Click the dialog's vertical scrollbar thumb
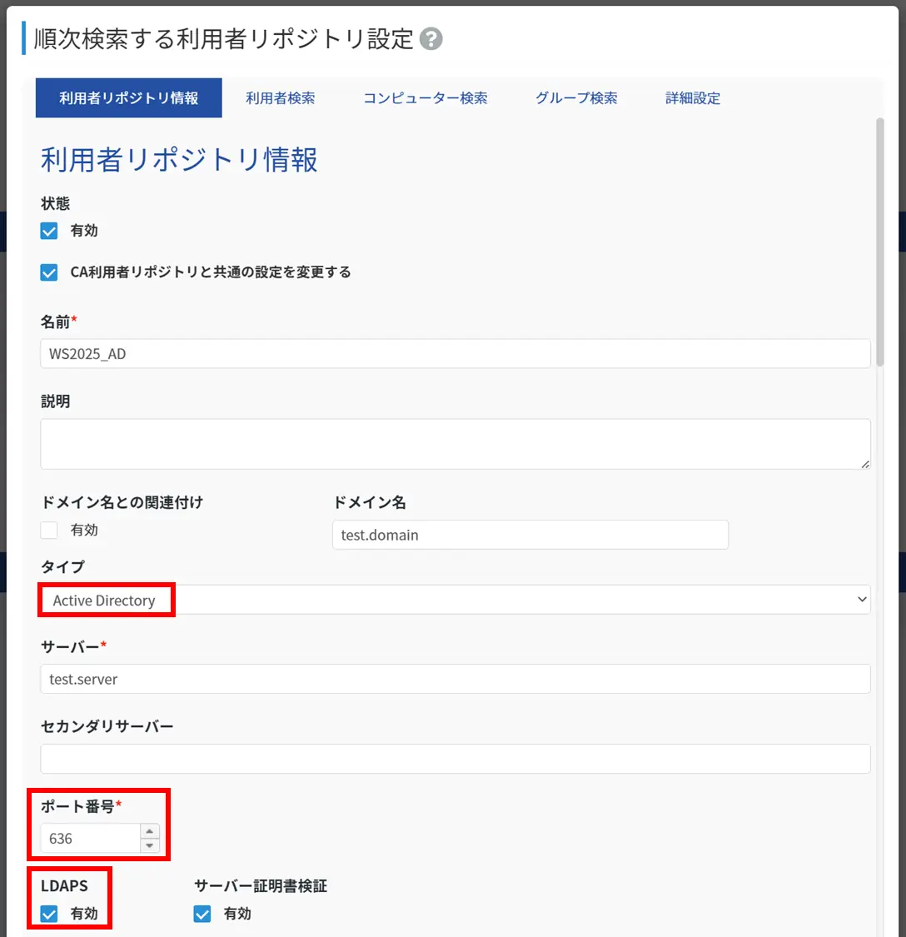906x937 pixels. coord(879,242)
